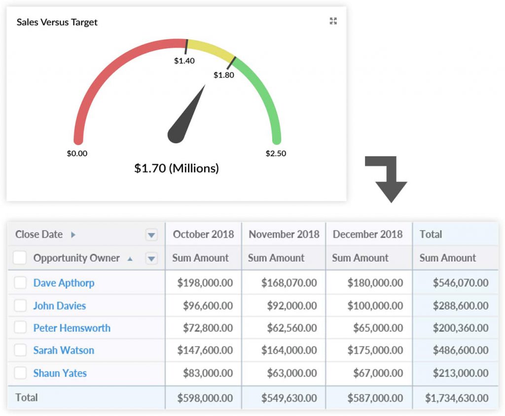
Task: Click the Peter Hemsworth name link
Action: (72, 328)
